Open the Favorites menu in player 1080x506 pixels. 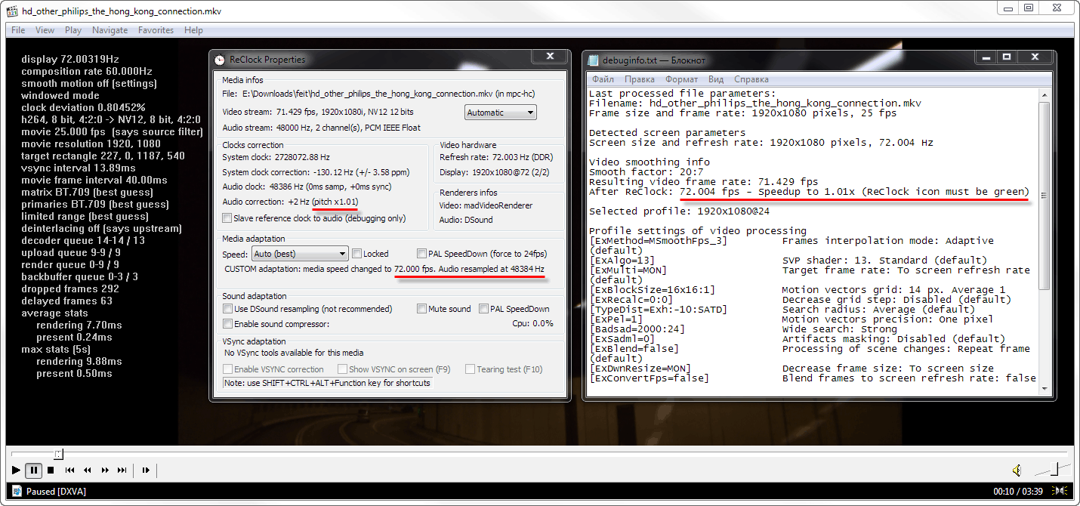click(x=156, y=30)
